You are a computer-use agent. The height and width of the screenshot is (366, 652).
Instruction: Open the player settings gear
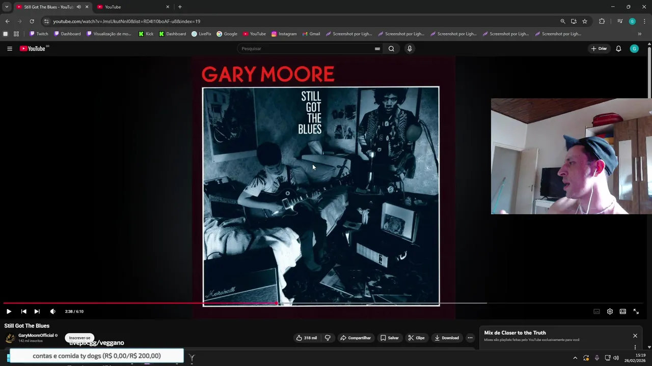[610, 312]
